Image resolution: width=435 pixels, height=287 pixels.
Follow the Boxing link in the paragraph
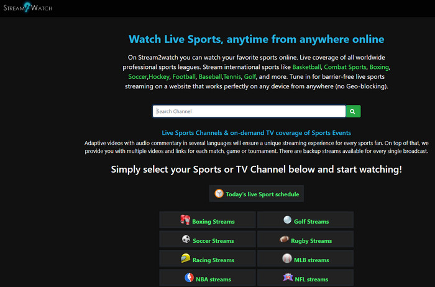[379, 67]
